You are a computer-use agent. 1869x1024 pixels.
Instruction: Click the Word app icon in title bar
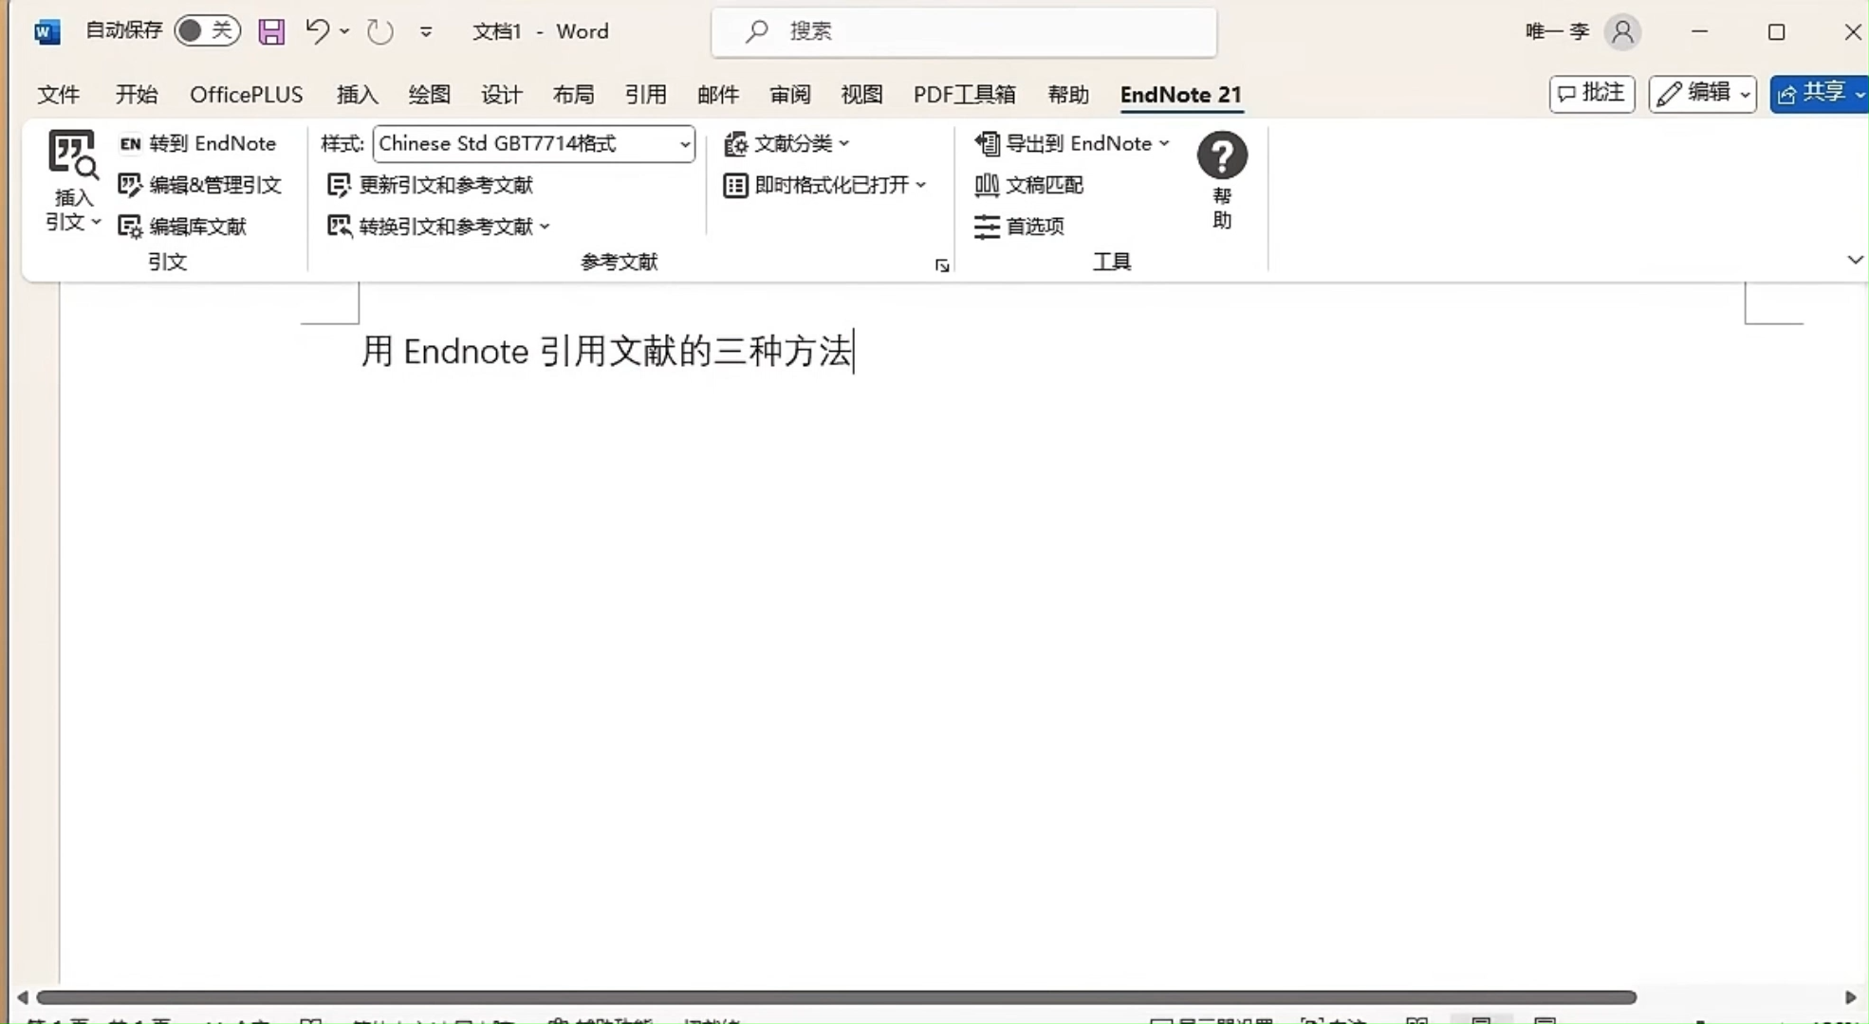pos(46,31)
